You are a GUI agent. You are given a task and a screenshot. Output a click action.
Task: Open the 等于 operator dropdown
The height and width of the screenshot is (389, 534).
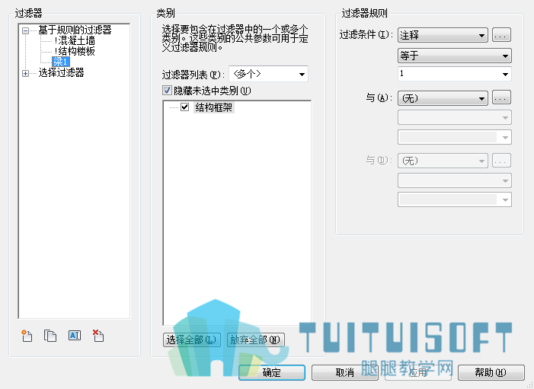pos(455,56)
